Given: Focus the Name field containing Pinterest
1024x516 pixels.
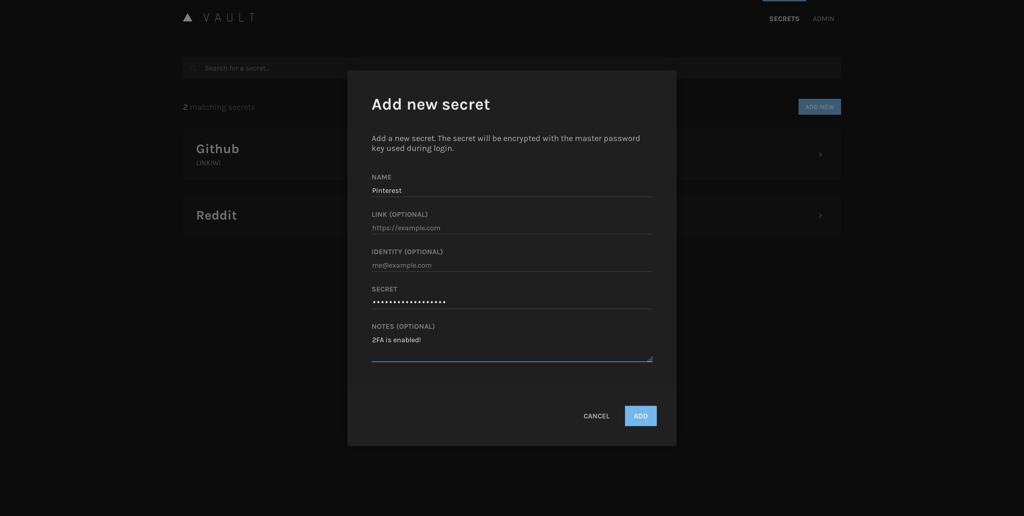Looking at the screenshot, I should click(512, 190).
